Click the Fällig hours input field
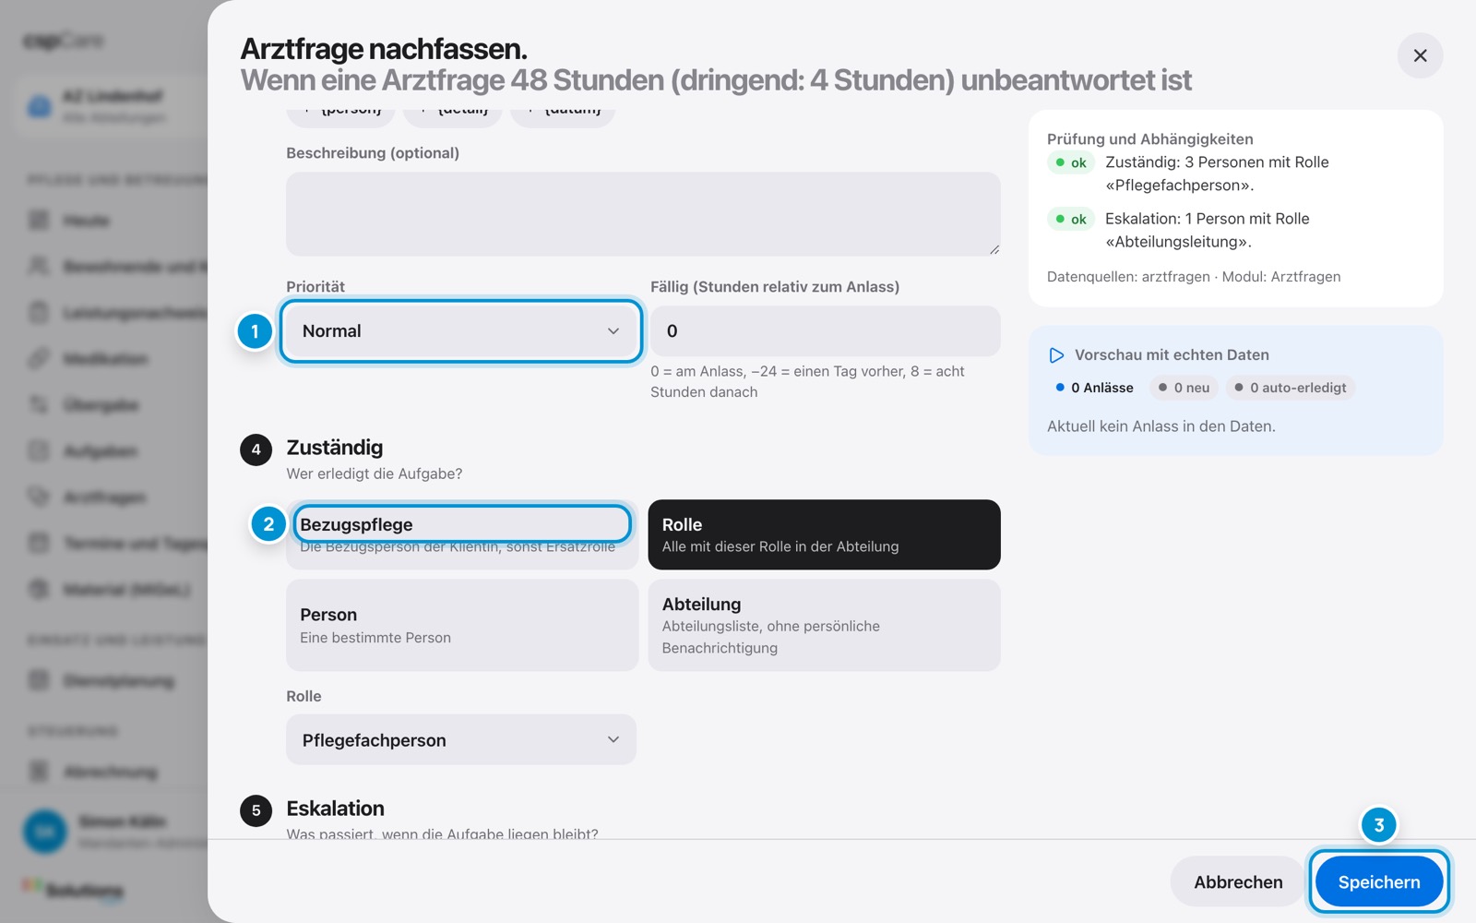 pos(825,330)
